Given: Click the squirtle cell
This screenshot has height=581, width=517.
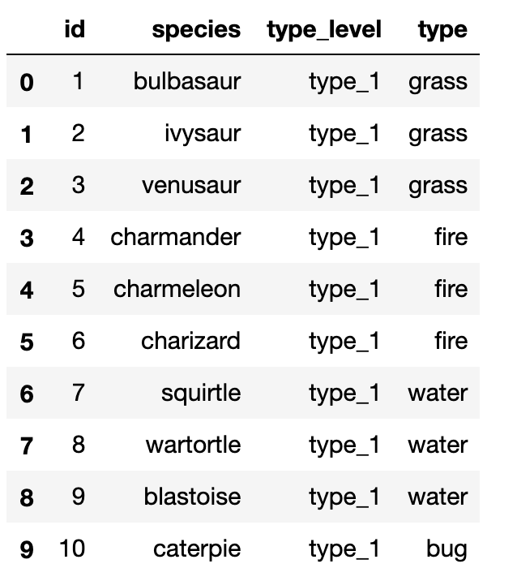Looking at the screenshot, I should 200,393.
